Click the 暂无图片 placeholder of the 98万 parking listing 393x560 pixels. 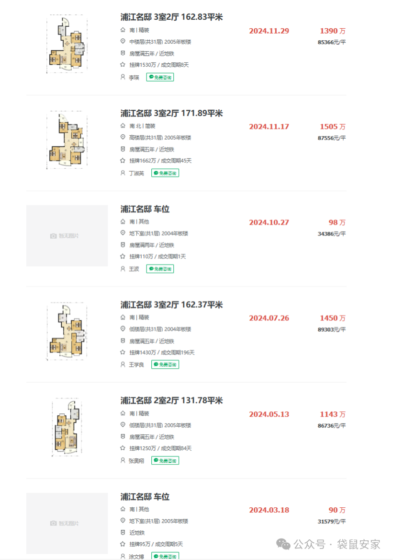[x=67, y=236]
